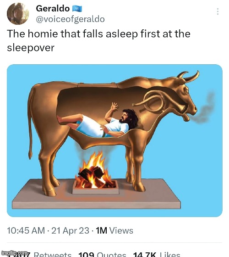Open the @voiceofgeraldo handle link
Viewport: 229px width, 257px height.
(x=70, y=19)
